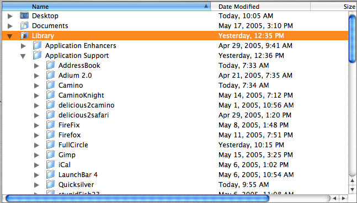Click the CaminoKnight folder icon

tap(51, 95)
